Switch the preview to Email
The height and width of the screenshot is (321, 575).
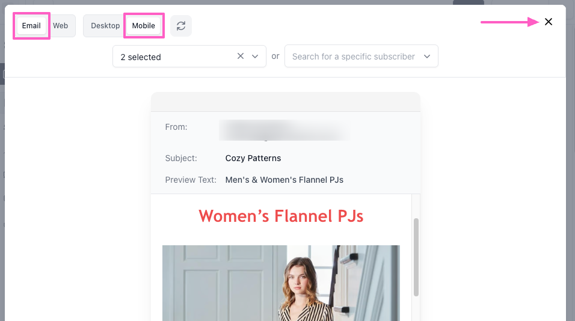tap(31, 26)
